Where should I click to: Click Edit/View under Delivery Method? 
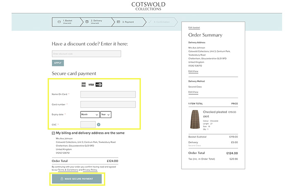tap(193, 92)
